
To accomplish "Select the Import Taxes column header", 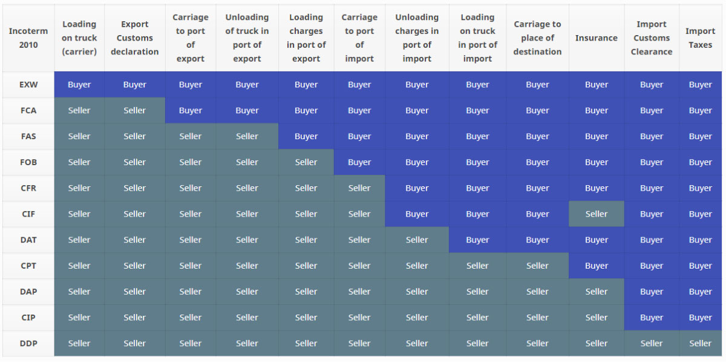I will [x=700, y=38].
